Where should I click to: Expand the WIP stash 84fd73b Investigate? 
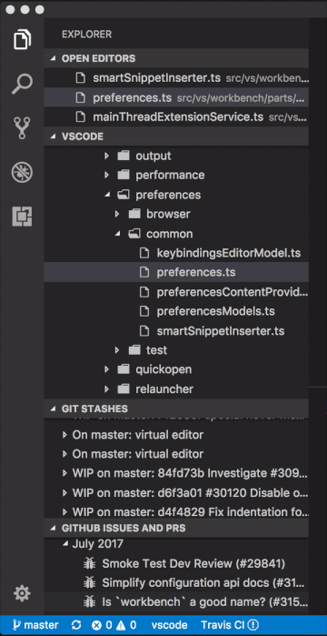coord(64,473)
